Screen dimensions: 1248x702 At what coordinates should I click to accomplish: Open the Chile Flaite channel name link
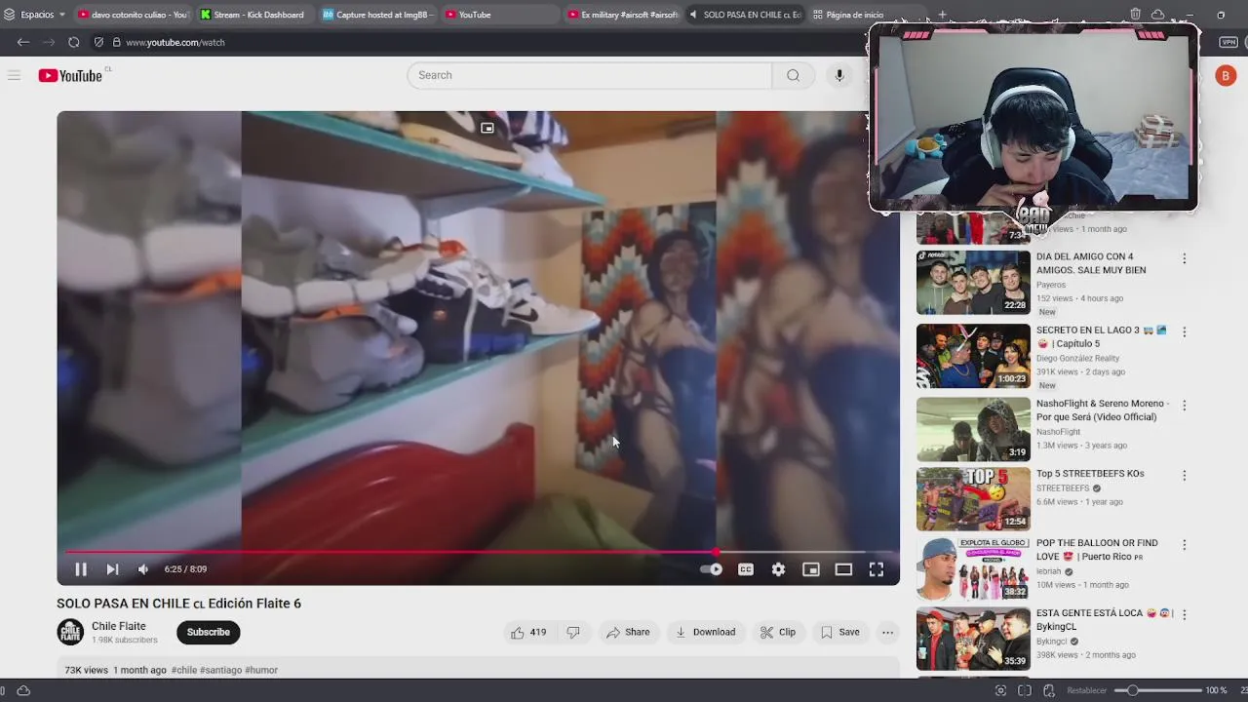[x=119, y=626]
